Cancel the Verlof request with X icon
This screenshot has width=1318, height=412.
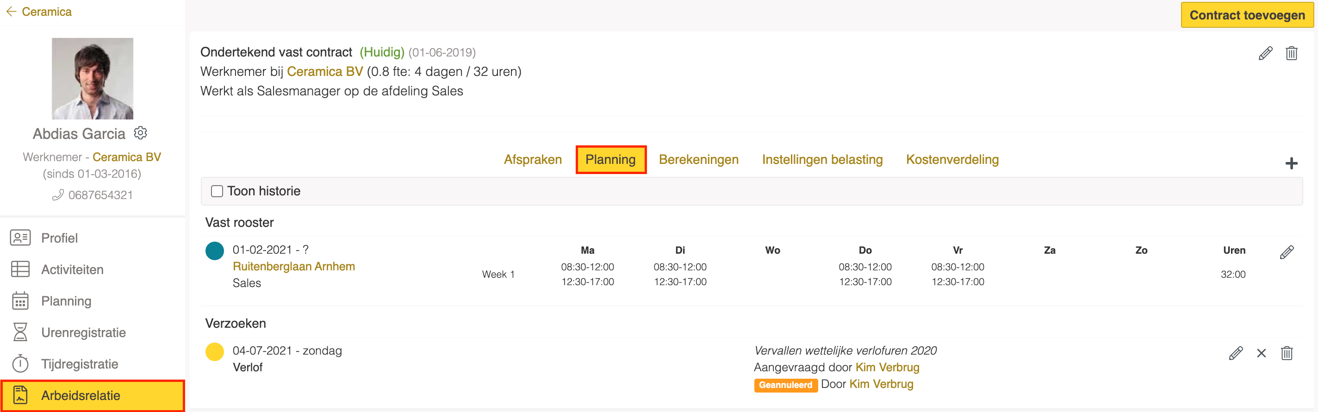click(x=1261, y=353)
